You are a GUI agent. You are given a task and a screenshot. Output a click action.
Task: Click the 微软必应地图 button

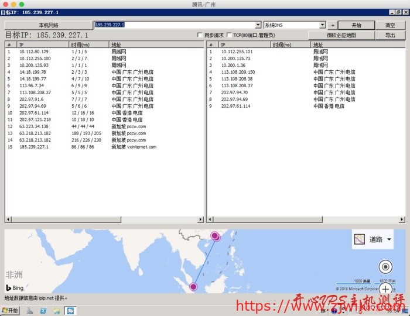click(341, 35)
